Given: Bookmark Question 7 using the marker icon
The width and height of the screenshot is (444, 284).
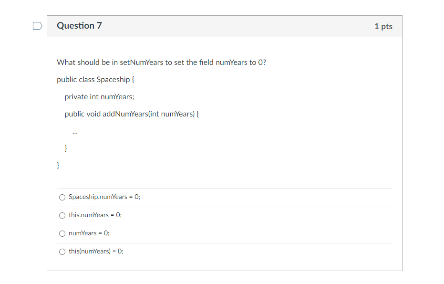Looking at the screenshot, I should tap(37, 26).
